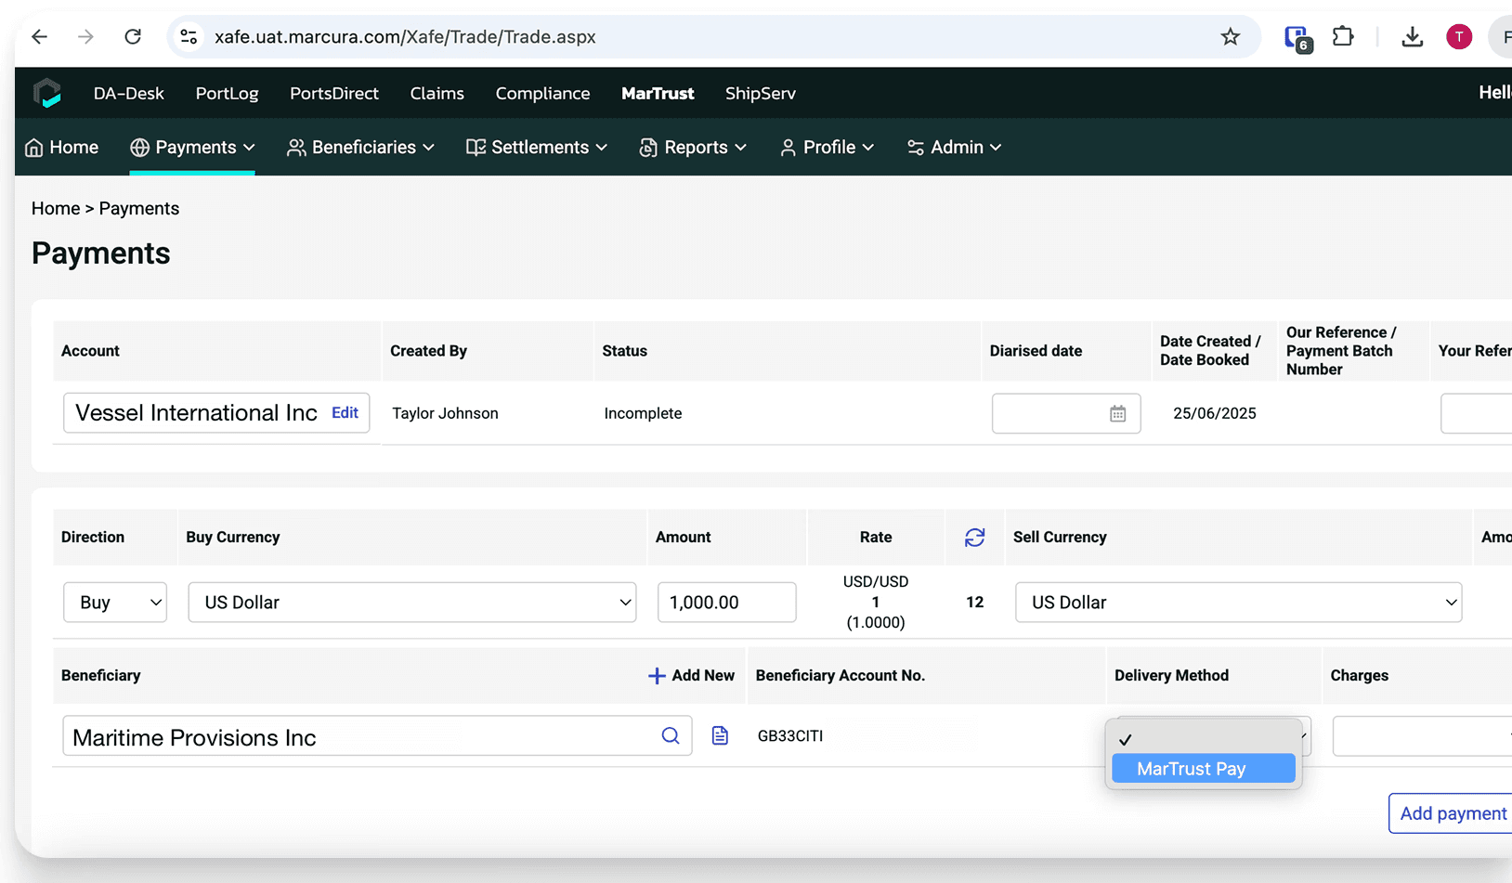Viewport: 1512px width, 883px height.
Task: Select the blank delivery method option
Action: (1204, 739)
